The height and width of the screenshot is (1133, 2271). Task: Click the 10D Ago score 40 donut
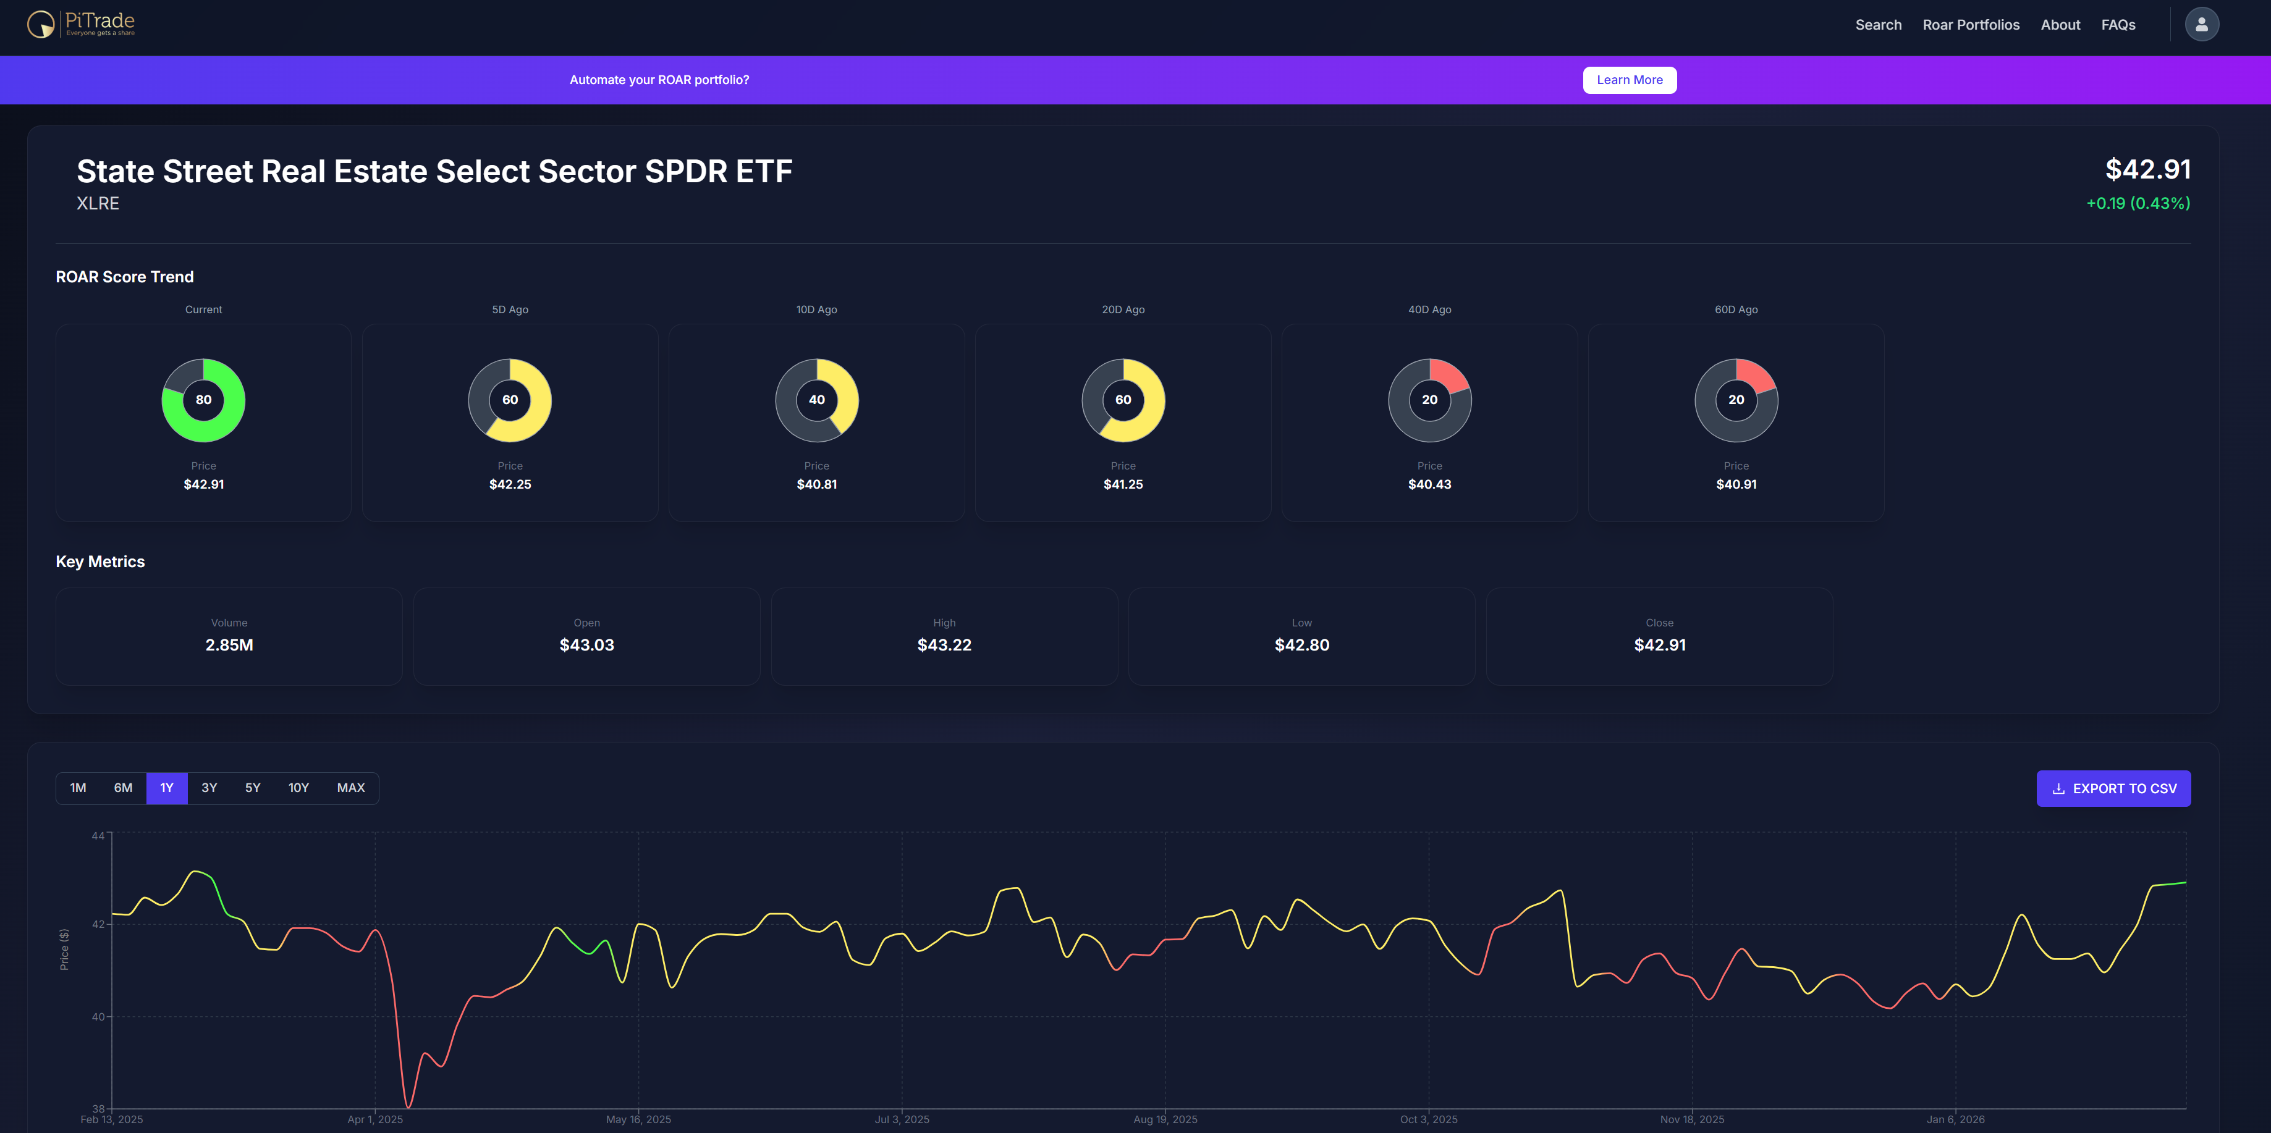click(816, 400)
